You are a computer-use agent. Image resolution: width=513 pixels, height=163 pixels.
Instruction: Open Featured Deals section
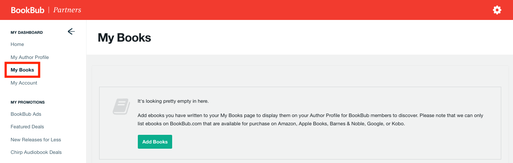click(27, 127)
